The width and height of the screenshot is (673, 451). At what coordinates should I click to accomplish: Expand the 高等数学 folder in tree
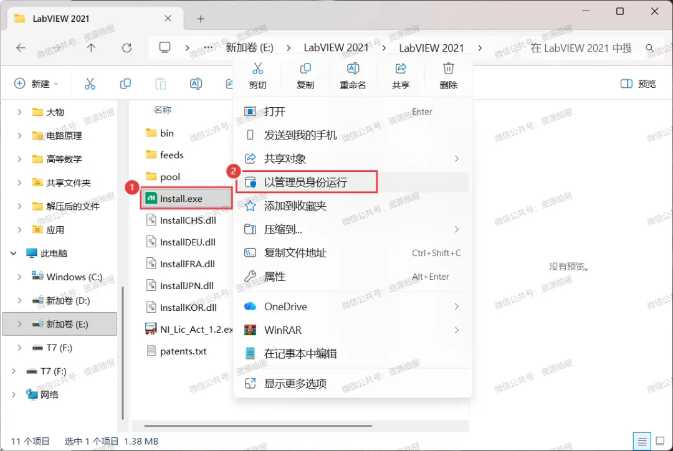[x=19, y=159]
